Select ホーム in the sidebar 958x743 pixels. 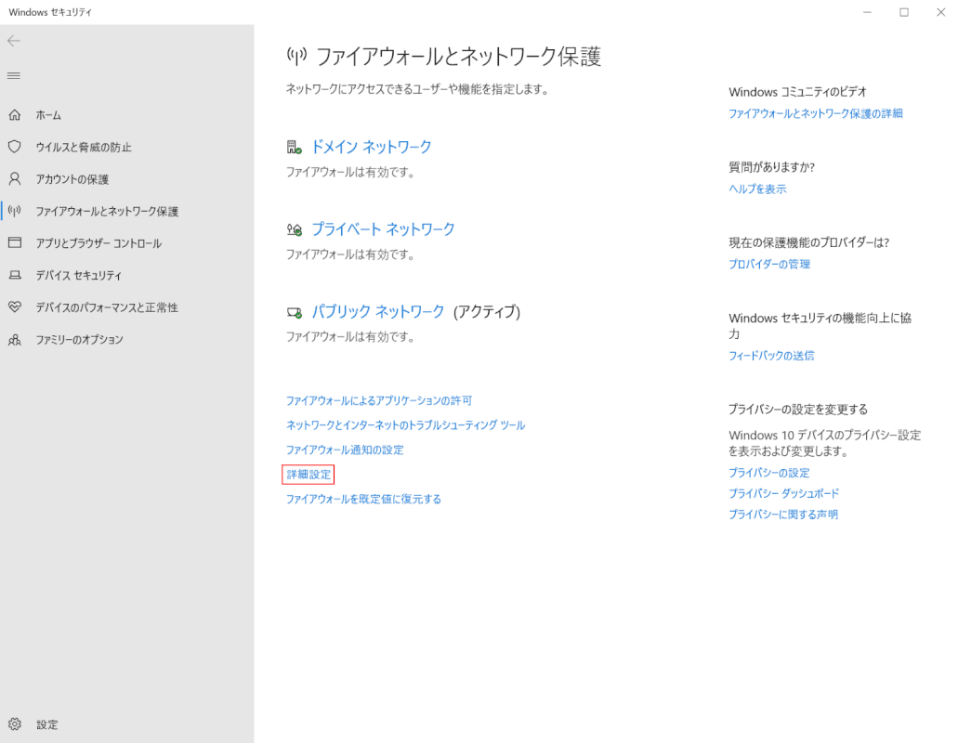[48, 115]
